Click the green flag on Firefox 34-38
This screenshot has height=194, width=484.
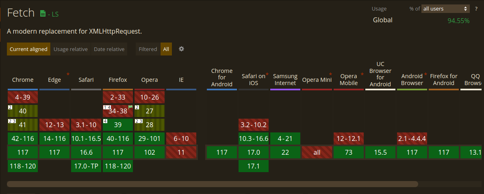(130, 107)
